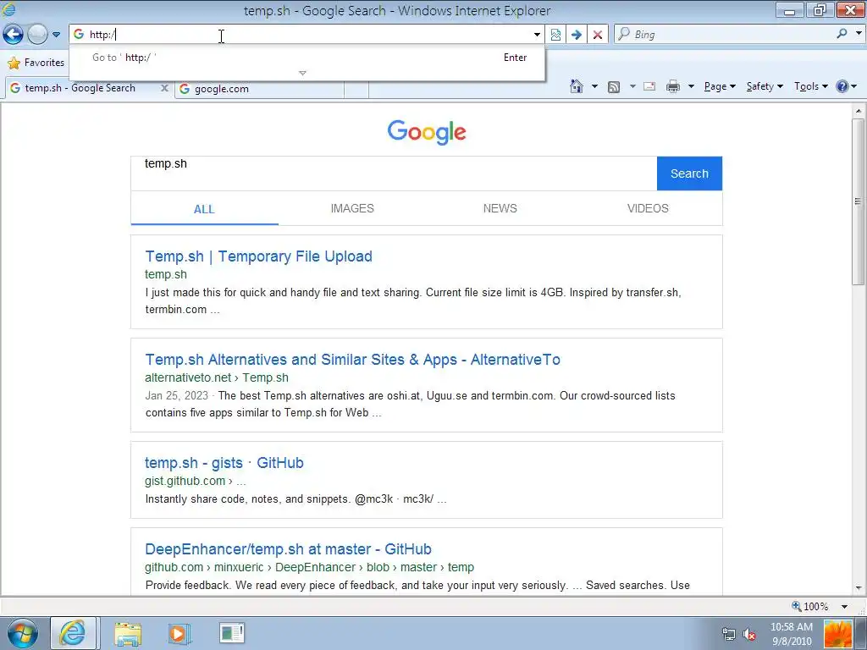This screenshot has height=650, width=867.
Task: Click the browser Forward arrow button
Action: point(37,34)
